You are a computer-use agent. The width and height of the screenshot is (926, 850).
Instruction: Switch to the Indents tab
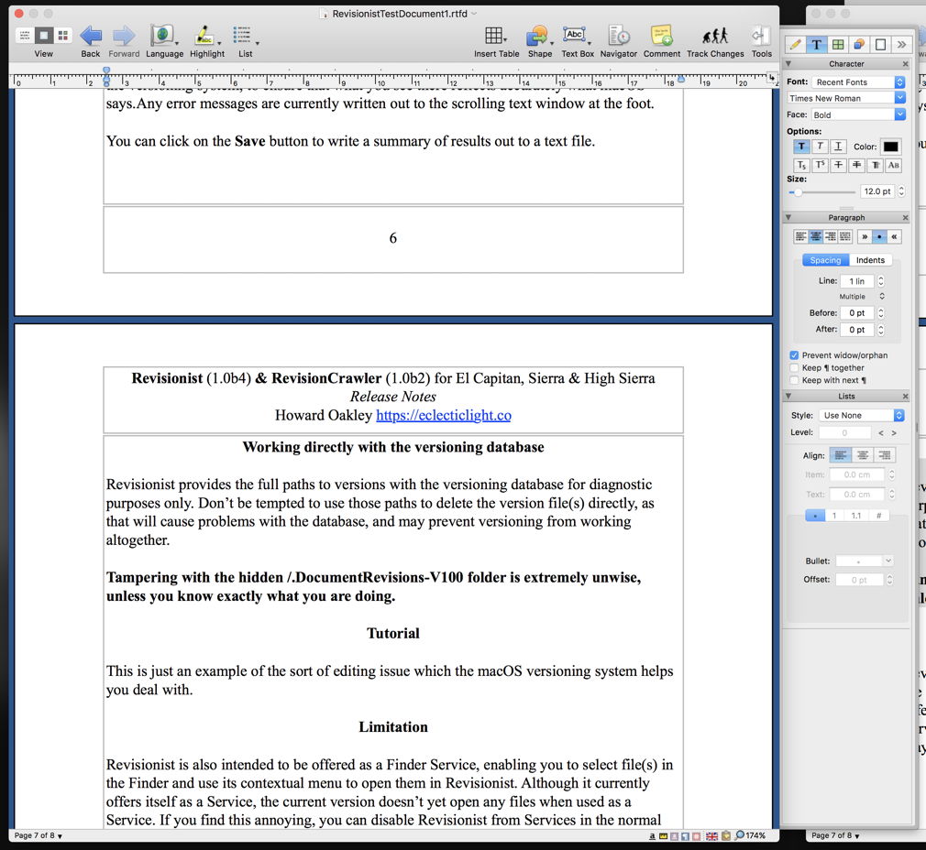870,260
